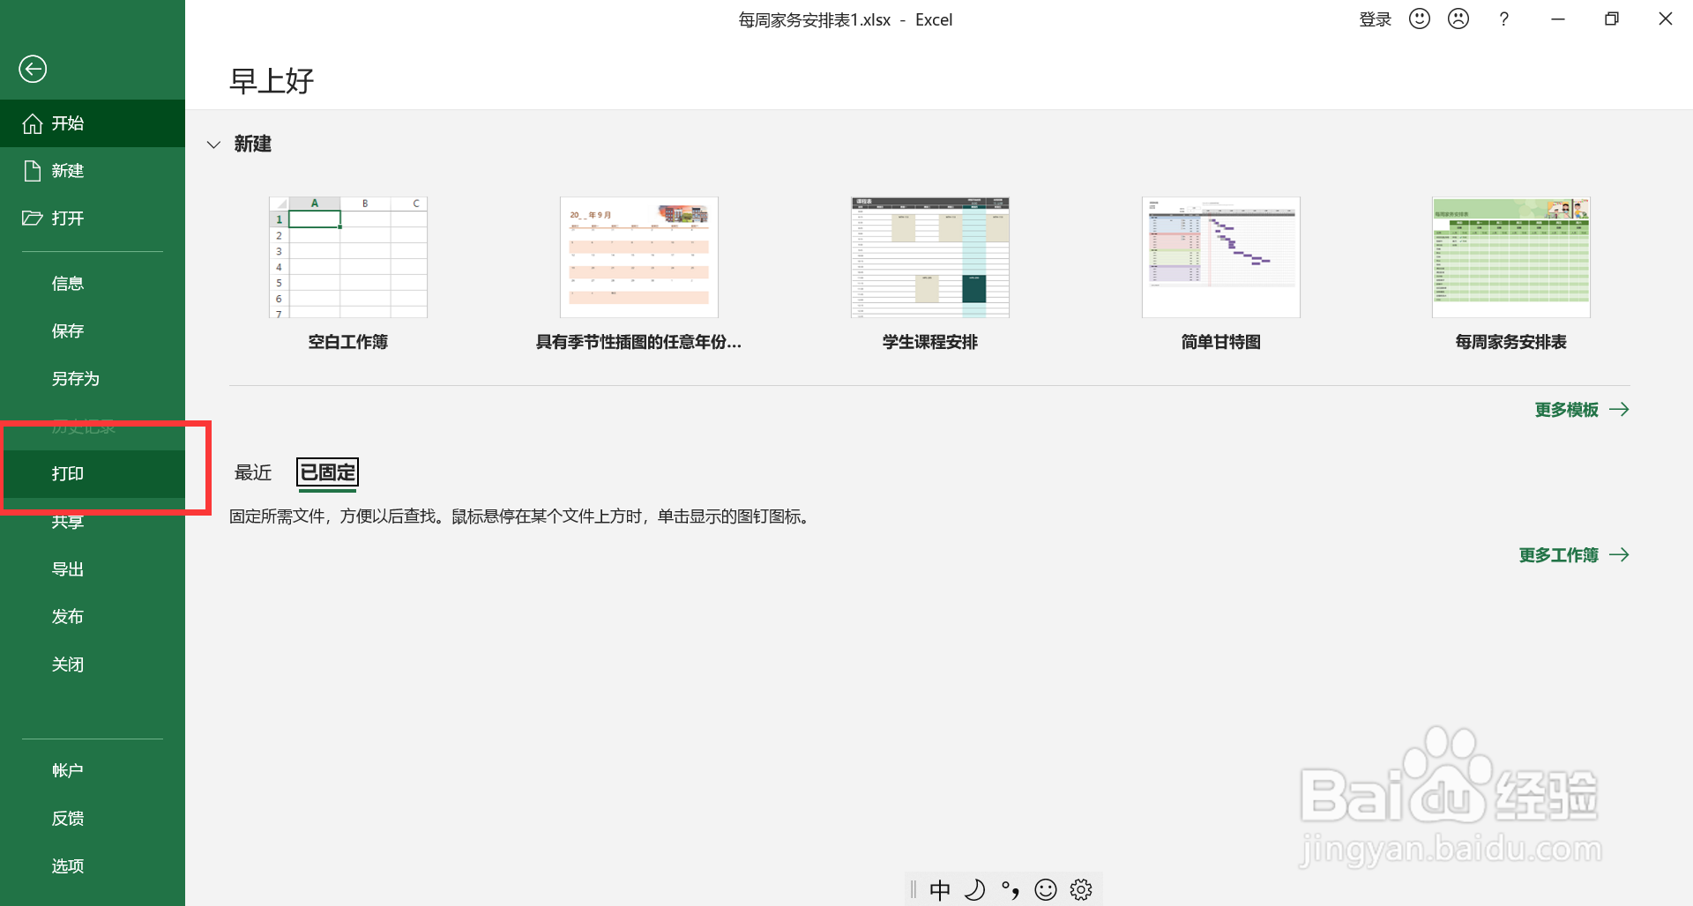This screenshot has width=1693, height=906.
Task: Click the 登录 (Sign in) button
Action: pos(1375,19)
